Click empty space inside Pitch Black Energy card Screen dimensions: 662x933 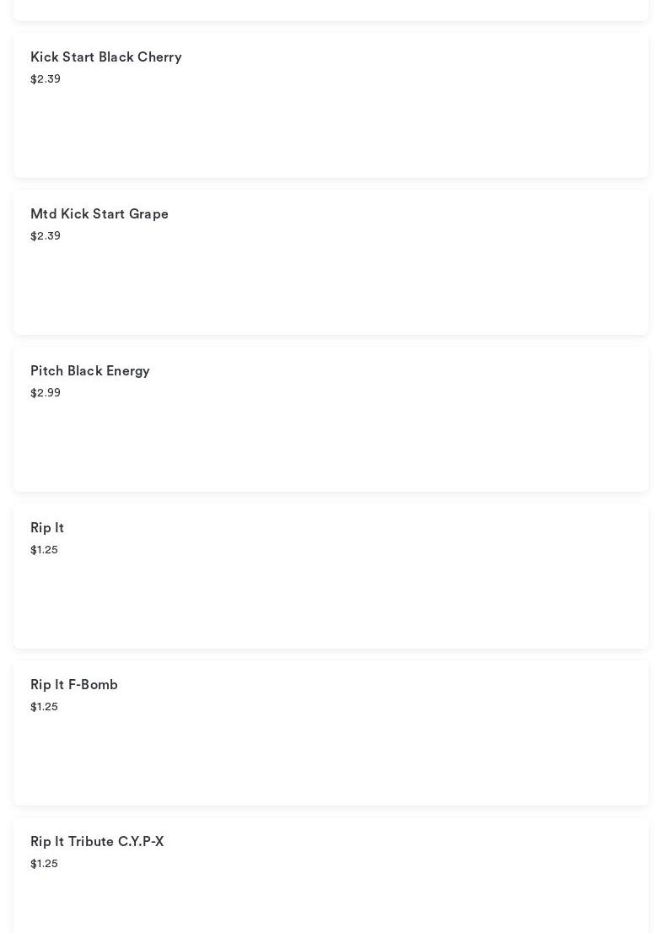(x=379, y=440)
